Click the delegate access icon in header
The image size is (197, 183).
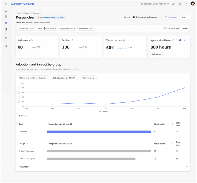click(x=173, y=4)
